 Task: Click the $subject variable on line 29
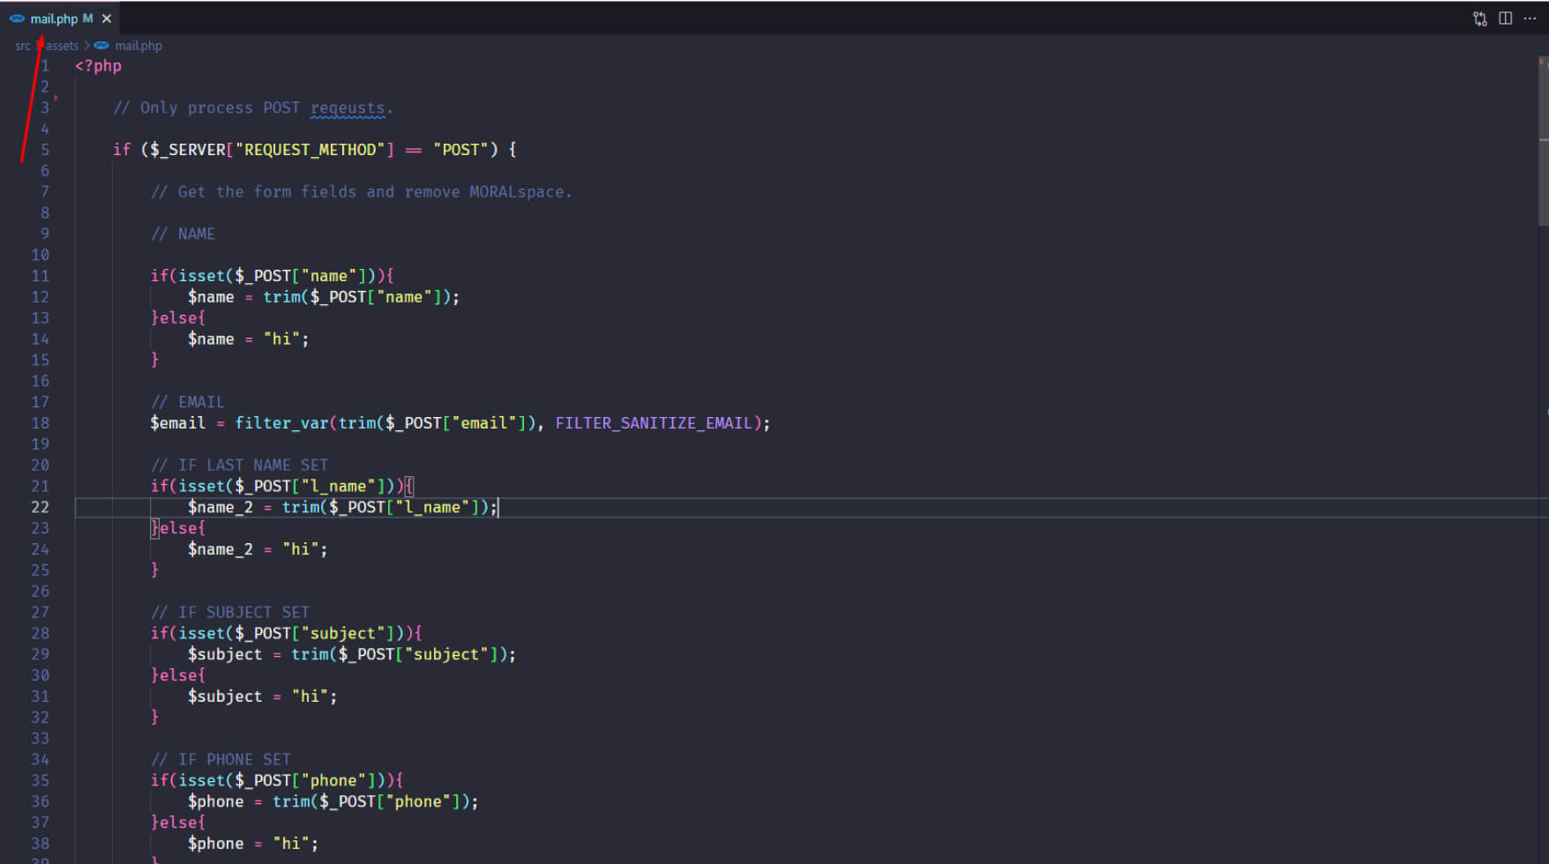(224, 654)
